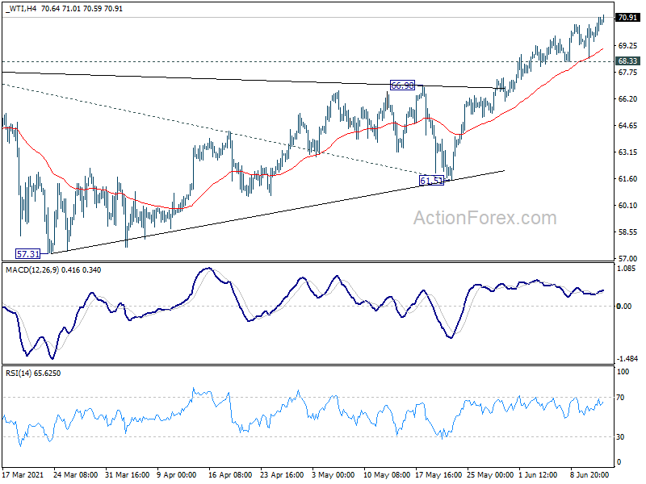Click the RSI scale value 100

[623, 372]
